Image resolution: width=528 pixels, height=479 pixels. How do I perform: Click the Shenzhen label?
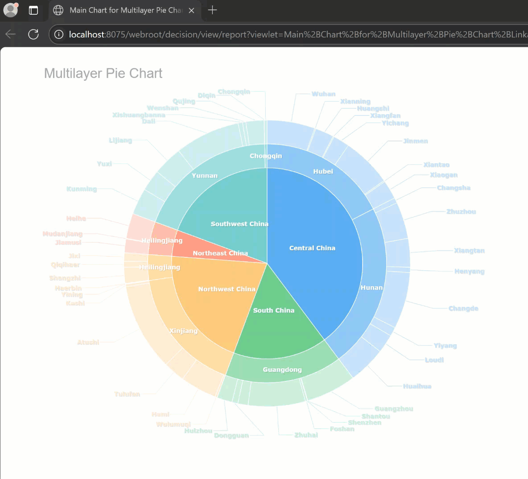365,422
